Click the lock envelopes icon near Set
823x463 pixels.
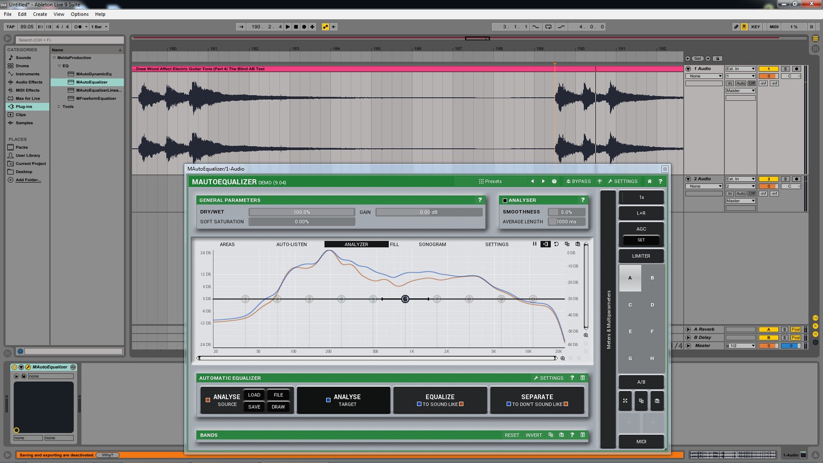(718, 58)
